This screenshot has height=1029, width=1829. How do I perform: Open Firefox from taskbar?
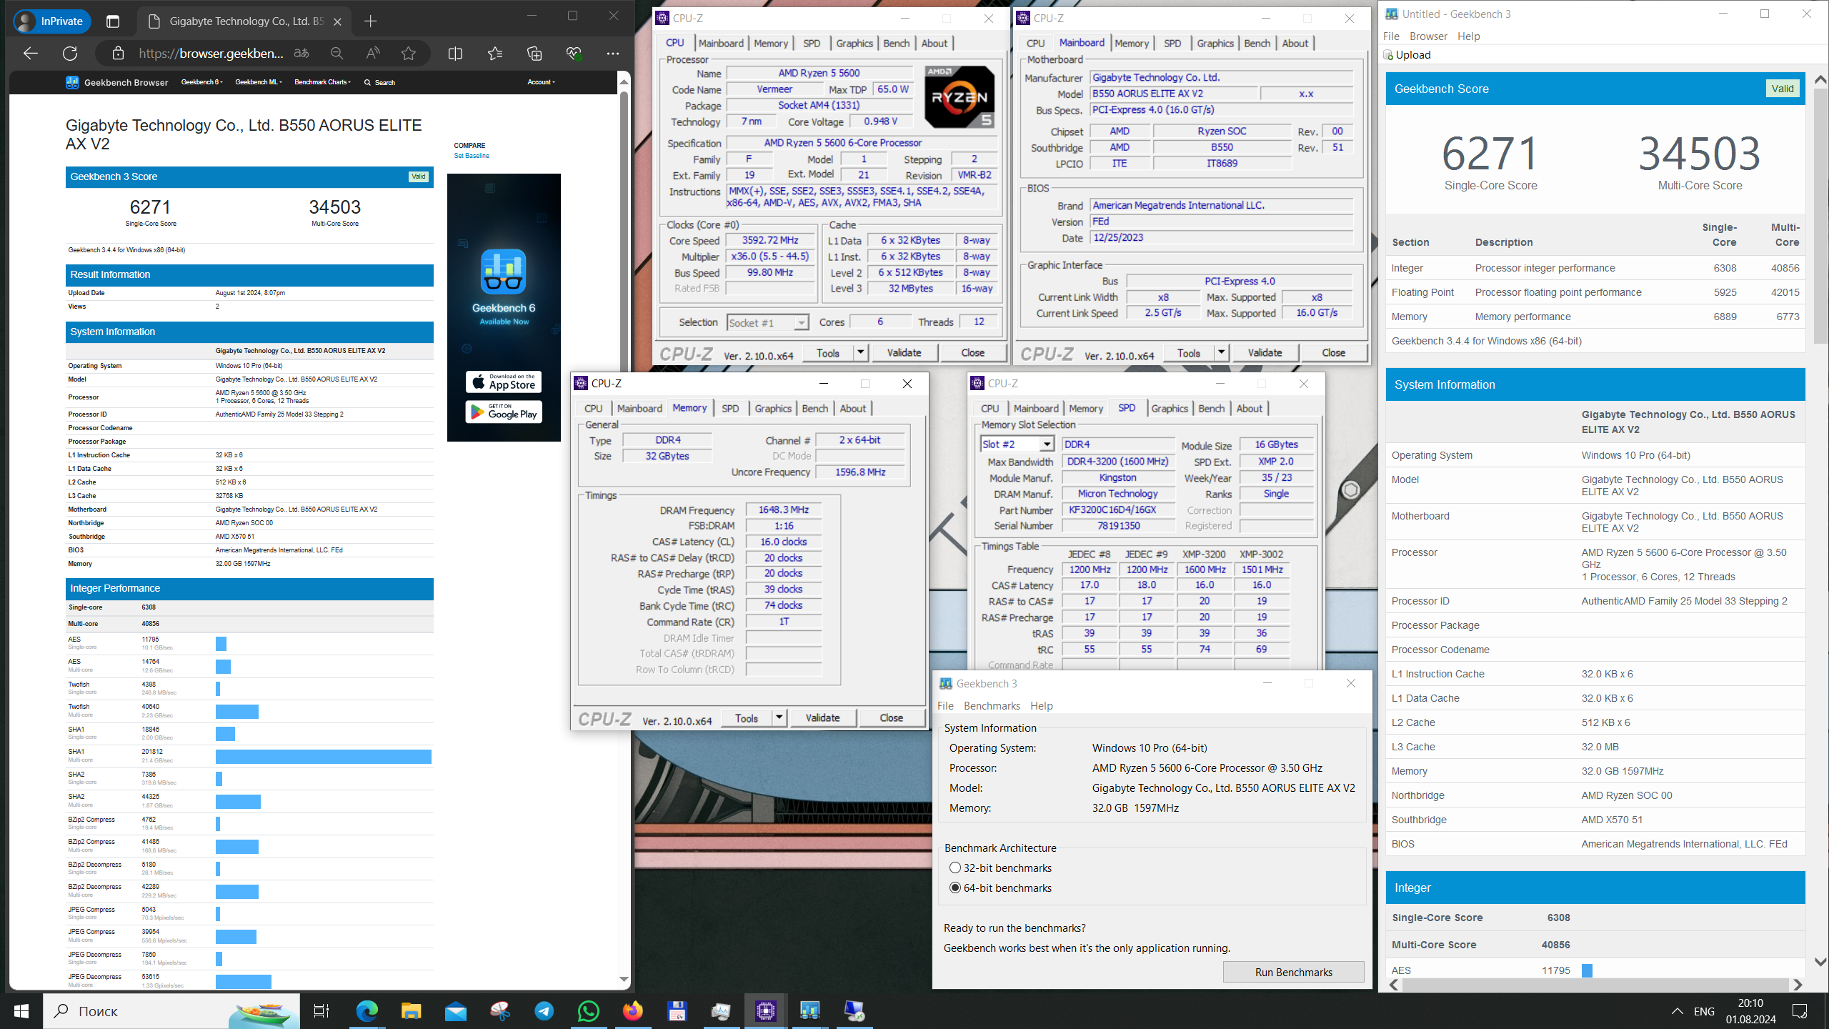632,1010
